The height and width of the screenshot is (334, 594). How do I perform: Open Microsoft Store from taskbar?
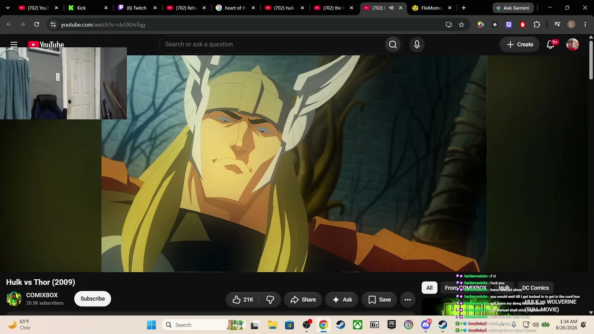[x=289, y=325]
